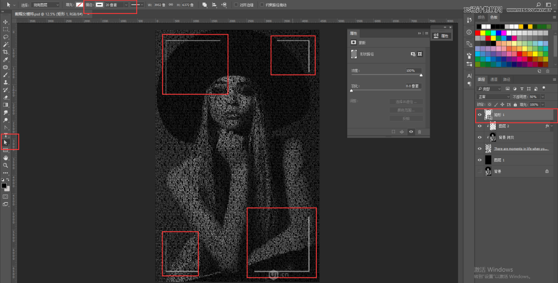Load selection from mask icon in Properties
The image size is (558, 283).
(x=393, y=132)
